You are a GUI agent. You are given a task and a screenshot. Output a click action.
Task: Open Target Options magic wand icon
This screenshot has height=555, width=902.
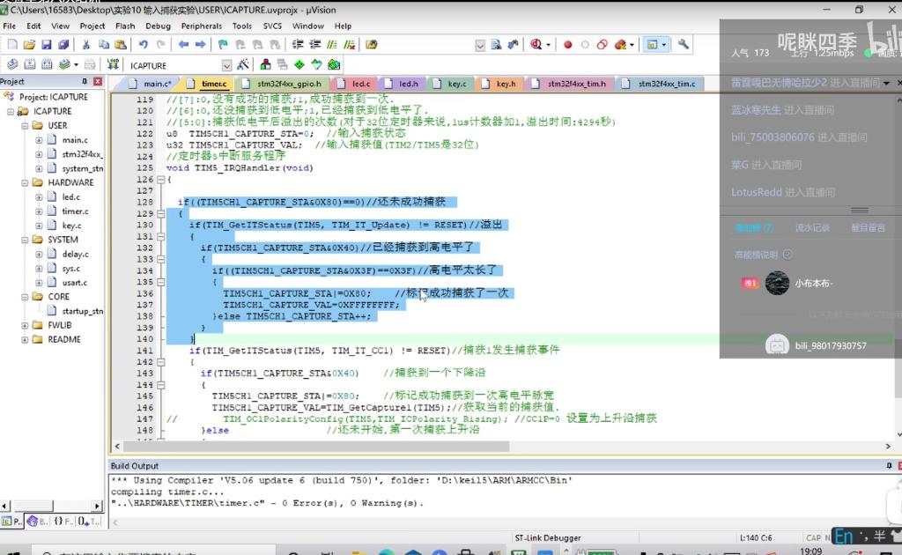click(242, 64)
